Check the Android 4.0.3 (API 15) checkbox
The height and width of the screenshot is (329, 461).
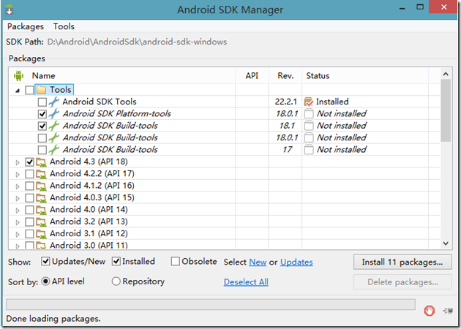29,198
